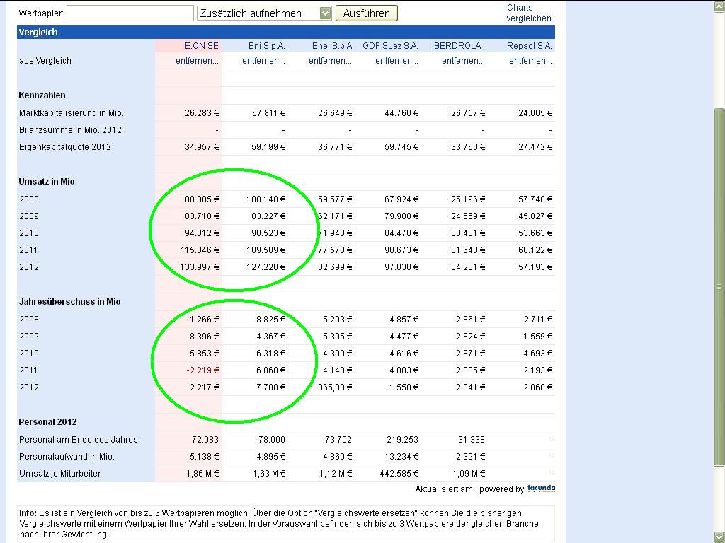
Task: Remove GDF Suez S.A. via "entfernen"
Action: click(396, 61)
